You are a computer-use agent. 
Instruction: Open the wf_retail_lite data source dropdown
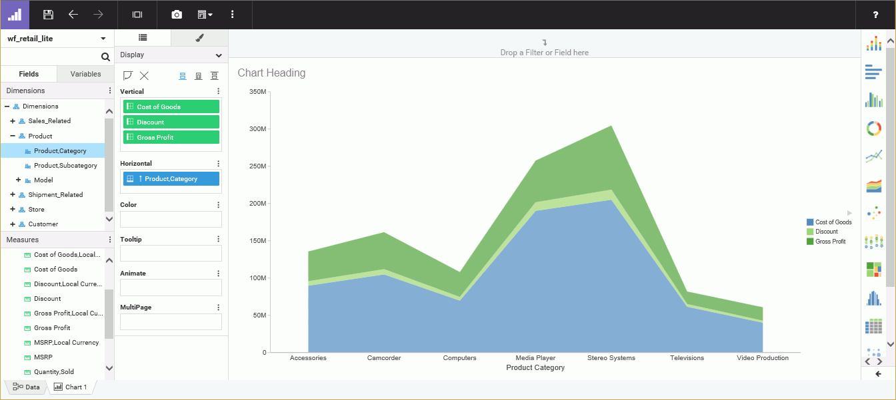[x=103, y=39]
